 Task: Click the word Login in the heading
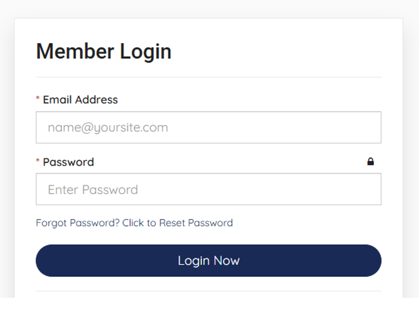(x=146, y=52)
